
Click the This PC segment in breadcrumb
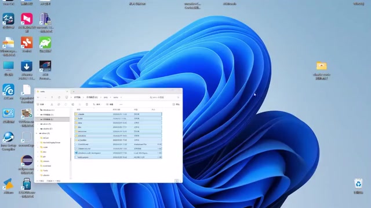point(77,97)
